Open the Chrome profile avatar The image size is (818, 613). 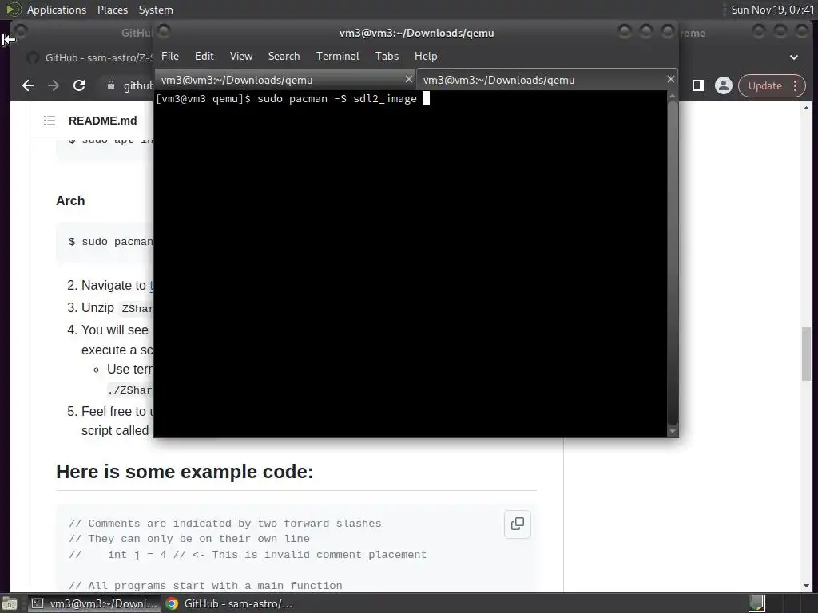point(724,85)
